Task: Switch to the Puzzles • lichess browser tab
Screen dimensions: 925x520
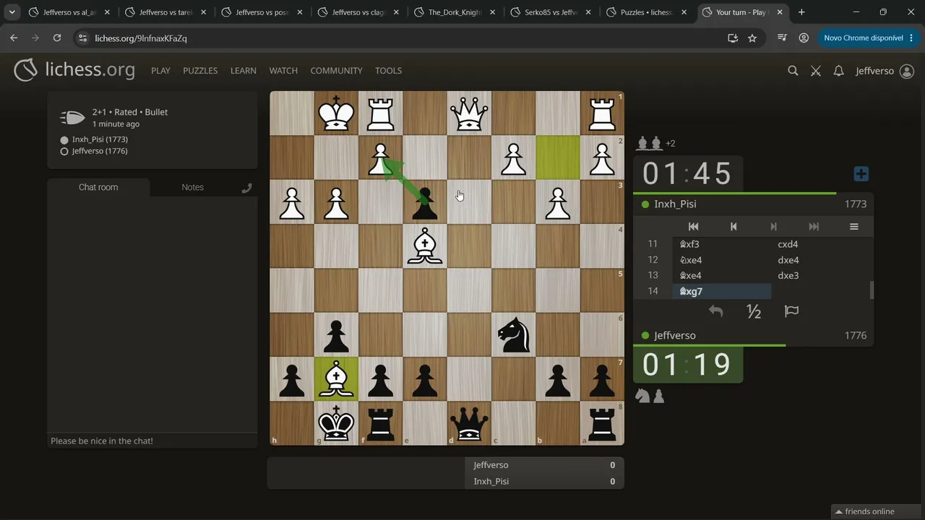Action: 647,12
